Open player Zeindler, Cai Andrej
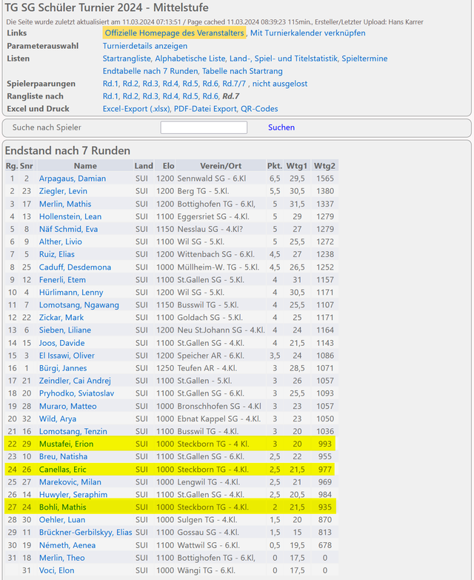The width and height of the screenshot is (474, 580). tap(75, 381)
